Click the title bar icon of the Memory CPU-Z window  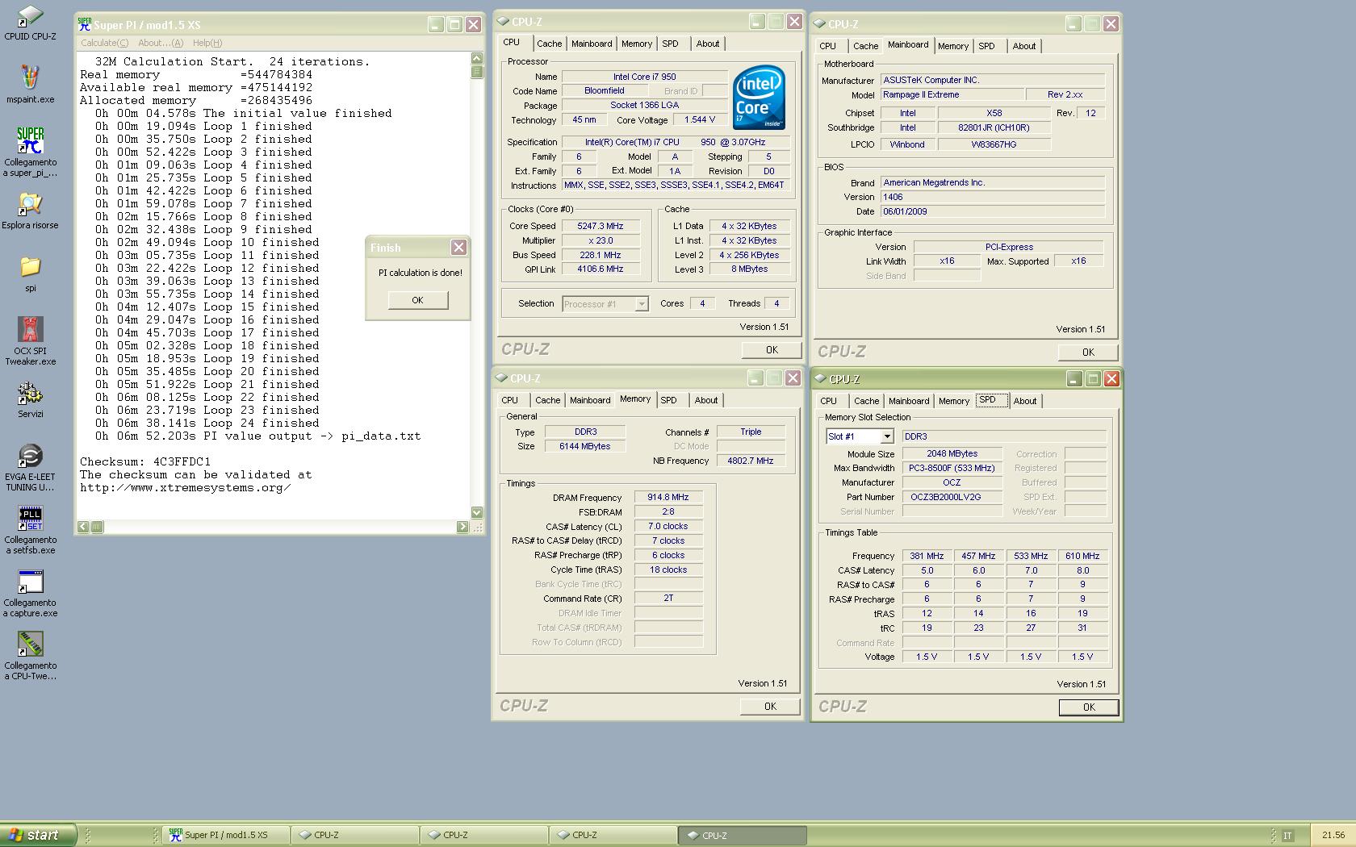pos(501,378)
